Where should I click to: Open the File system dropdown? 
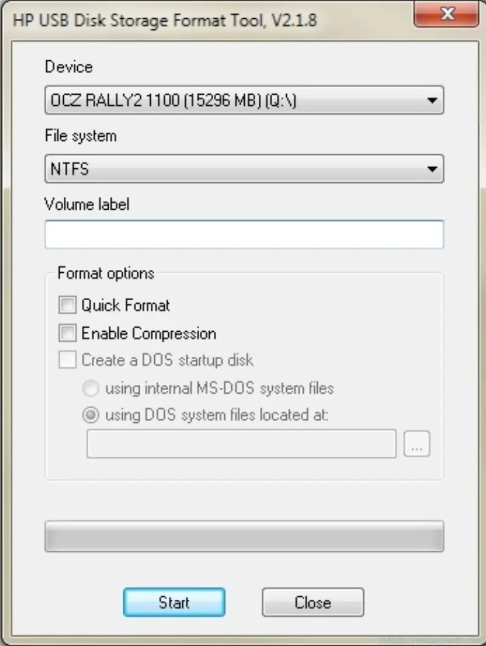(x=243, y=168)
